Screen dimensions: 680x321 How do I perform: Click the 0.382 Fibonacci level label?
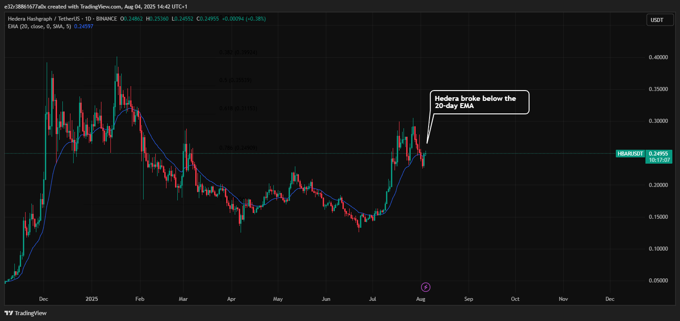pos(238,52)
